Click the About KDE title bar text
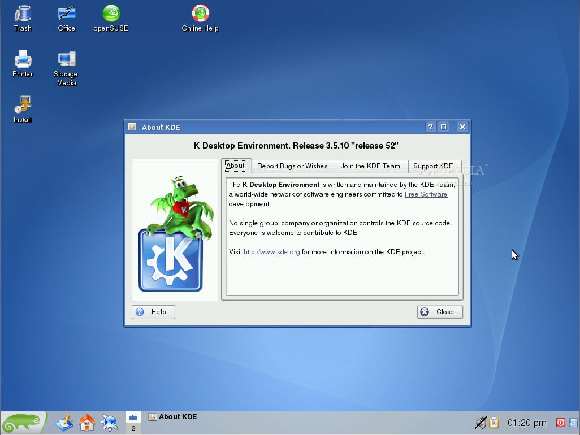 pos(161,128)
